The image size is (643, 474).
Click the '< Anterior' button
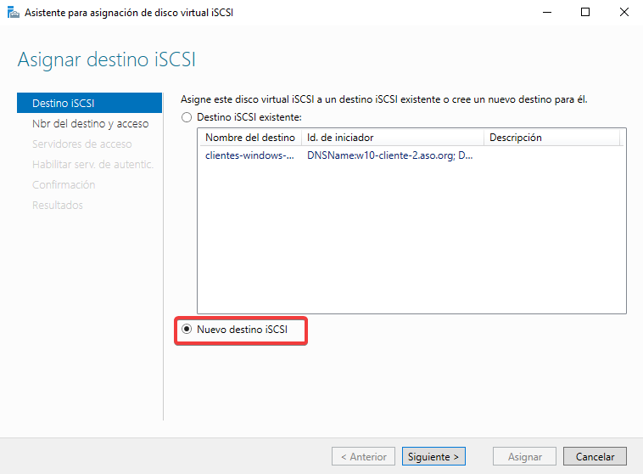point(363,456)
